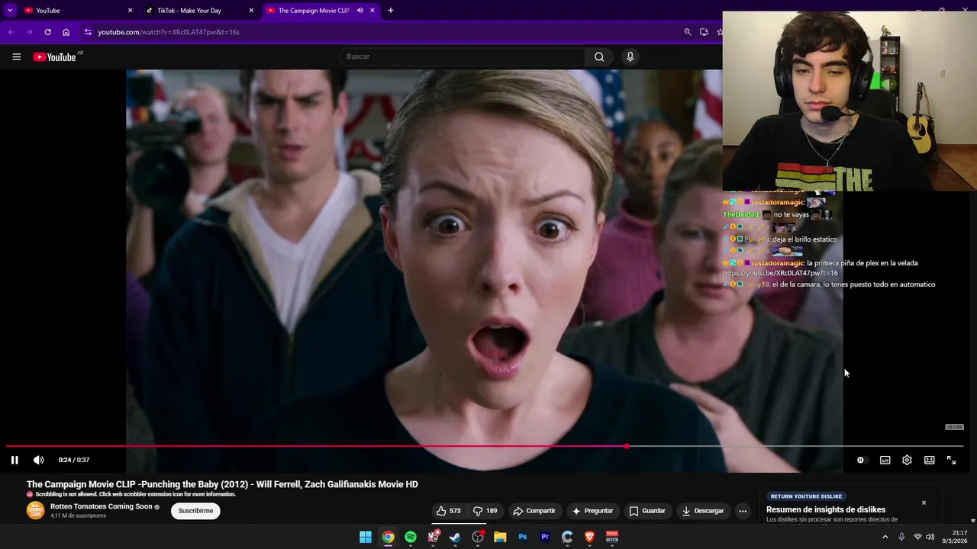Open Premiere Pro from the taskbar
Viewport: 977px width, 549px height.
click(545, 537)
